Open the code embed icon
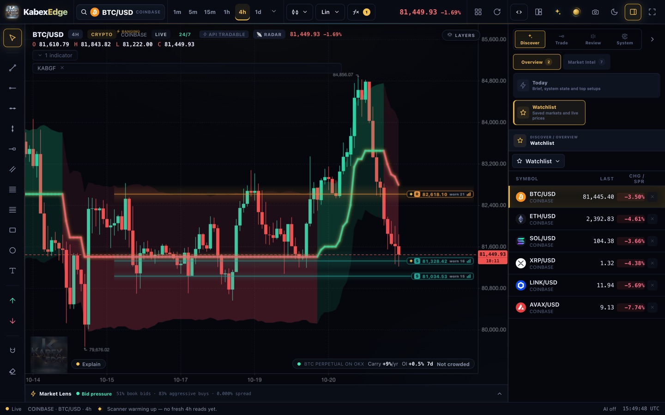The width and height of the screenshot is (665, 415). point(519,12)
